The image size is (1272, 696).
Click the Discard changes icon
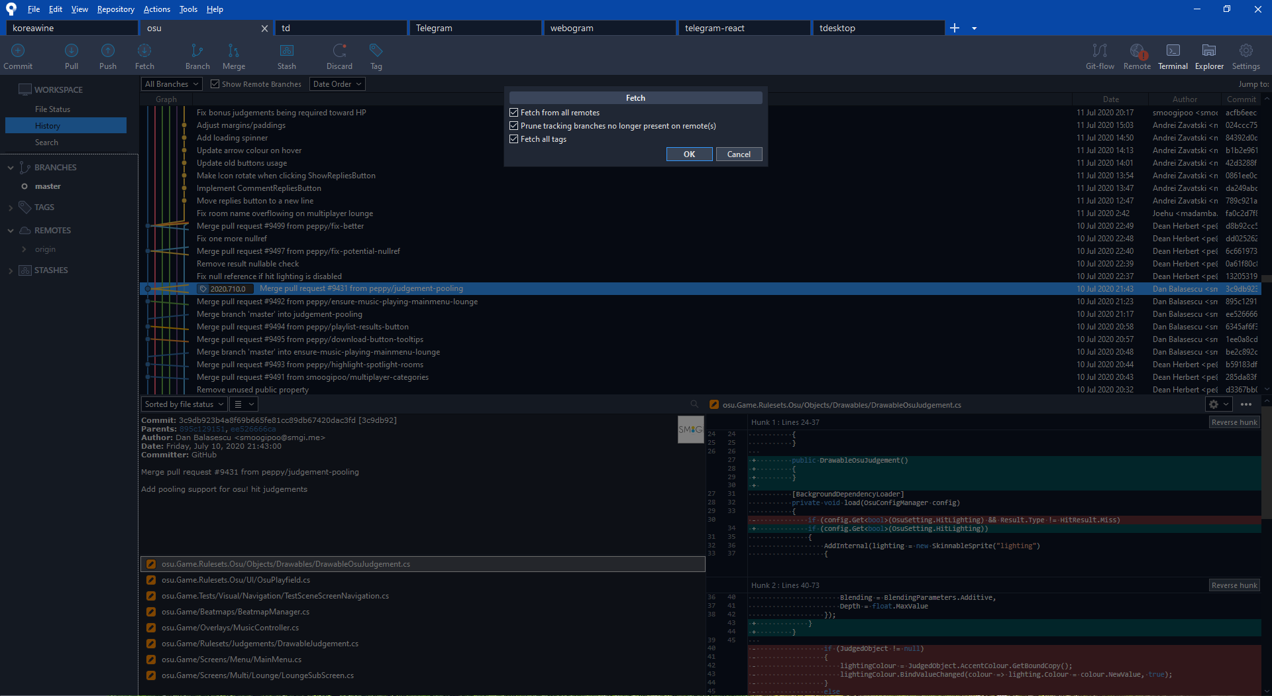point(339,56)
